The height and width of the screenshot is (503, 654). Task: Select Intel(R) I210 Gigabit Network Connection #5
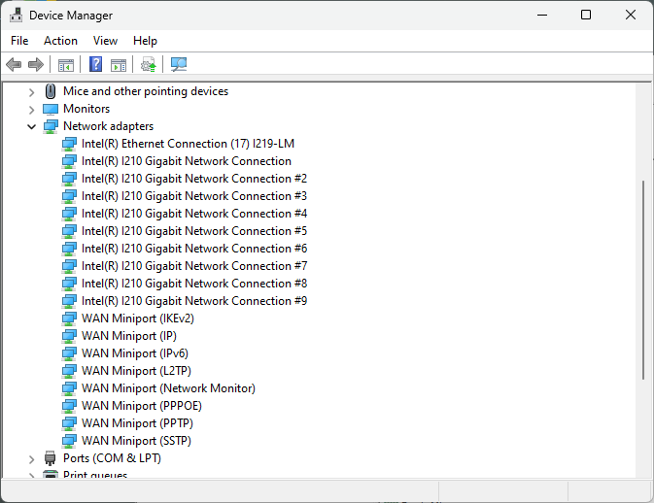pos(193,231)
